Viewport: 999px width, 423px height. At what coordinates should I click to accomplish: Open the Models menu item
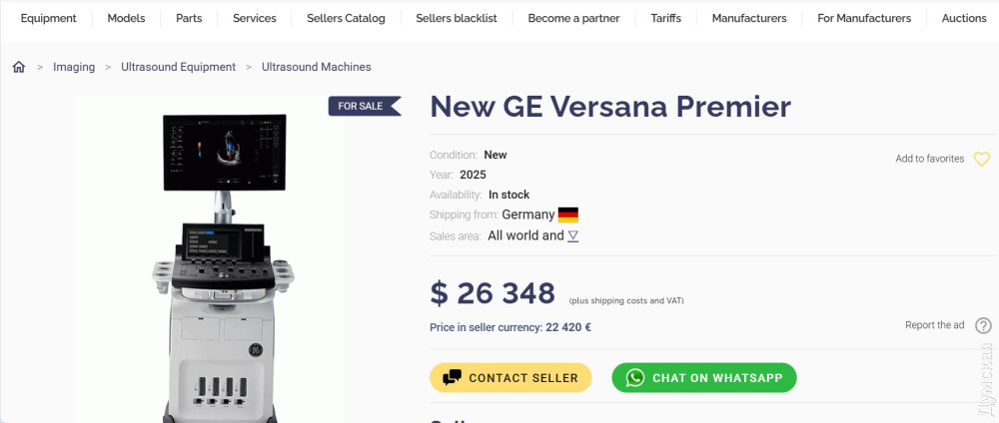pos(126,18)
